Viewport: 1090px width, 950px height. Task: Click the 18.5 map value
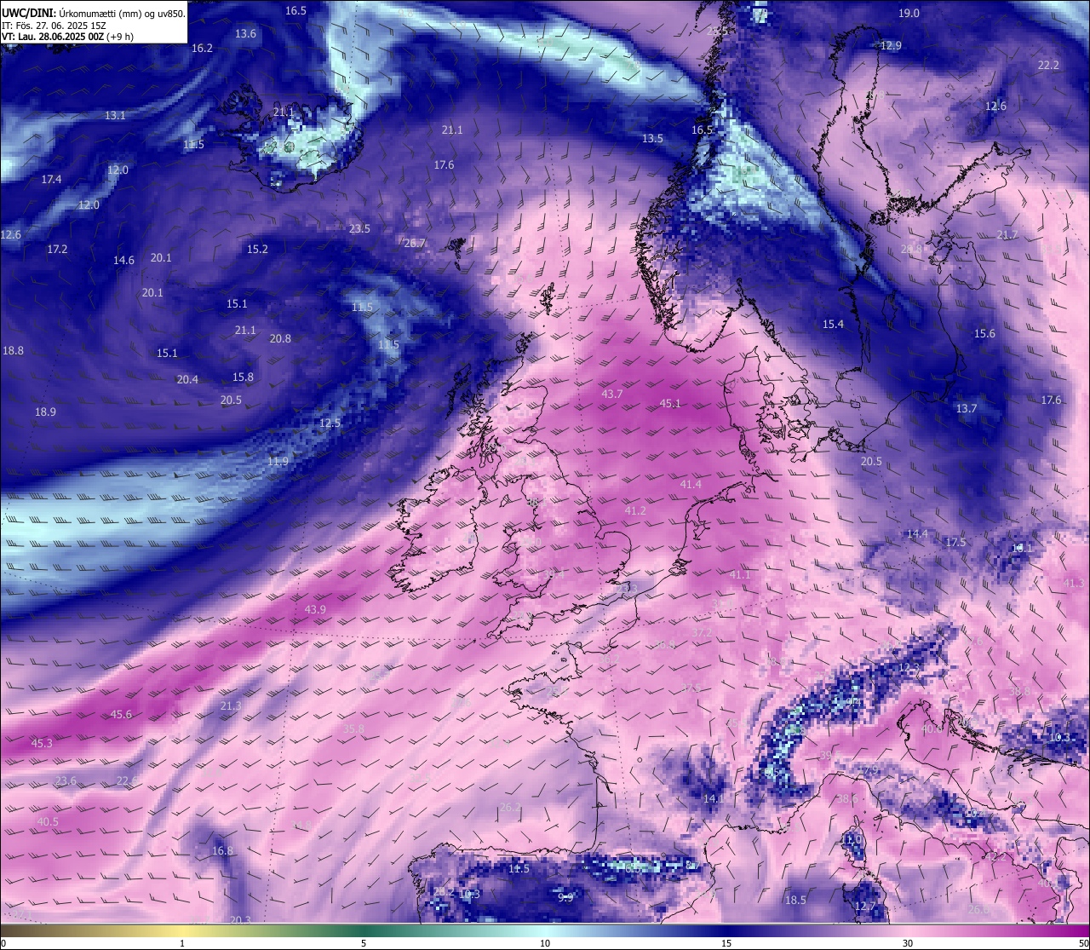[x=795, y=901]
